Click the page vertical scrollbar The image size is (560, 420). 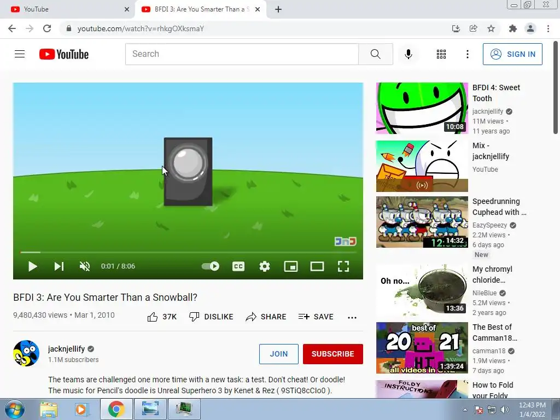[x=556, y=87]
